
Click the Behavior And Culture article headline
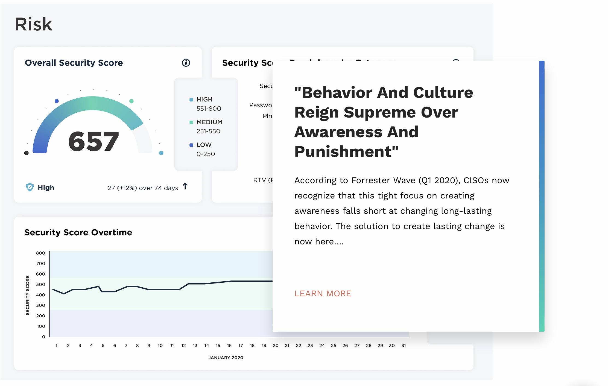383,122
